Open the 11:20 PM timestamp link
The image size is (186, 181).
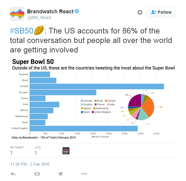tap(30, 164)
